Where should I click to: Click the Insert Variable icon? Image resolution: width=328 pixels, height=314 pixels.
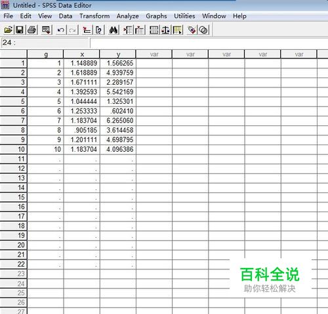point(140,30)
